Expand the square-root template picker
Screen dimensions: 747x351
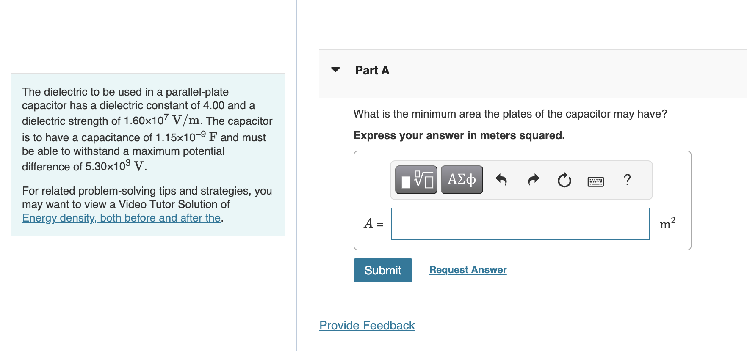[x=415, y=179]
